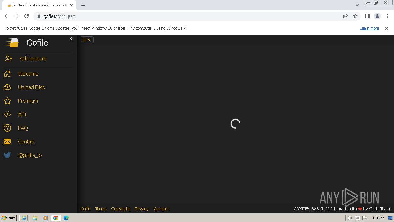
Task: Open Windows Explorer from taskbar
Action: pos(35,218)
